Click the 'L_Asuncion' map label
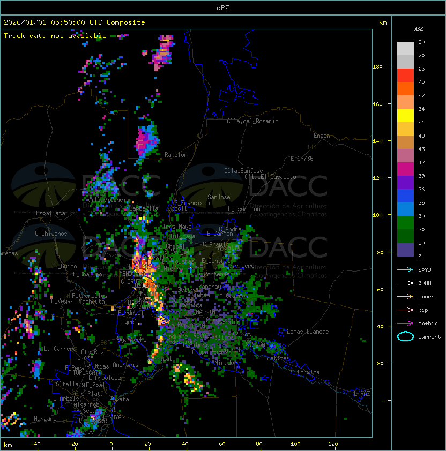Screen dimensions: 446x451 [x=244, y=209]
